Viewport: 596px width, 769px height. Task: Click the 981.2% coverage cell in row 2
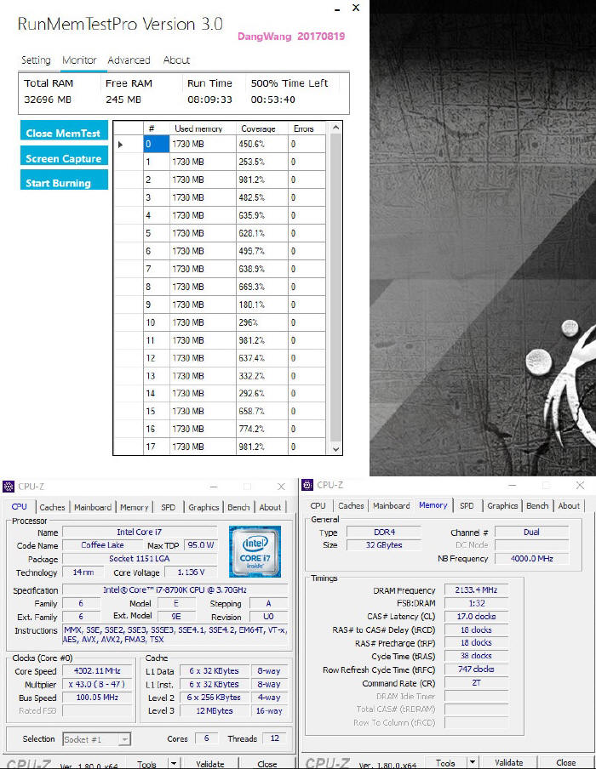(x=261, y=180)
